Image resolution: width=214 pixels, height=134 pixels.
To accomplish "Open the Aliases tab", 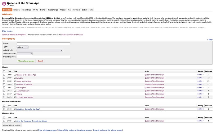I will pyautogui.click(x=63, y=10).
